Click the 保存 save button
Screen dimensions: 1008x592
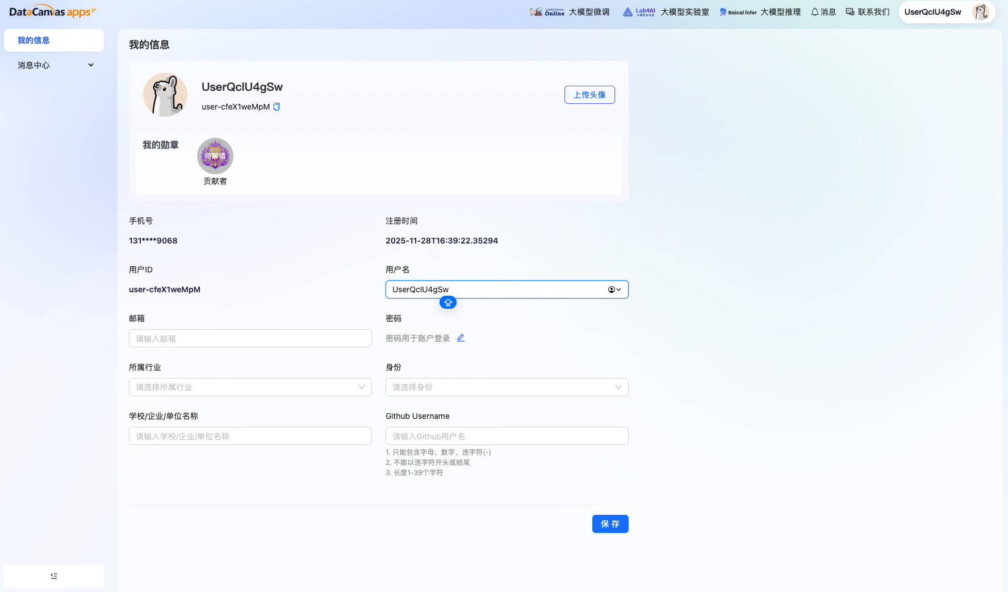coord(610,524)
